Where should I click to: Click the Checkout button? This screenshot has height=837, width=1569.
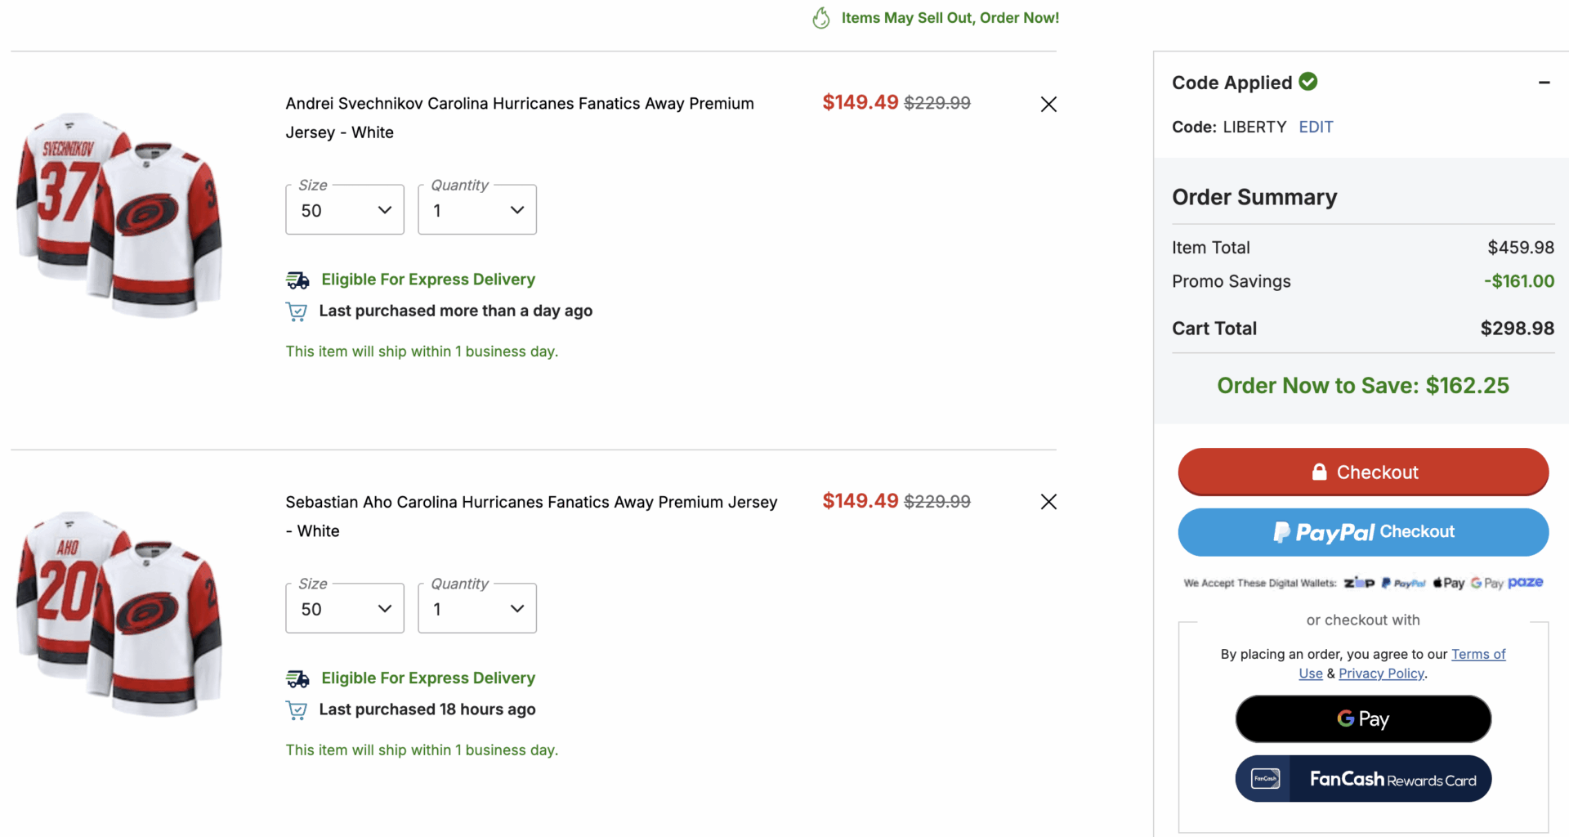[x=1362, y=472]
